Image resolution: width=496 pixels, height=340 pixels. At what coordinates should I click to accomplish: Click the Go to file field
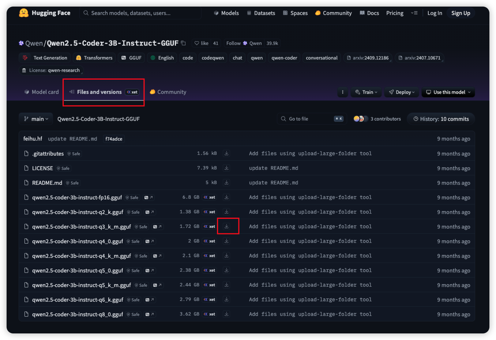(312, 119)
